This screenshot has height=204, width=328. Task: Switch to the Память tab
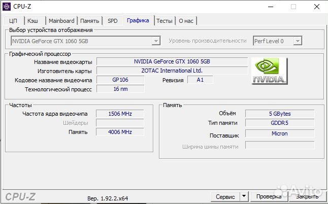(x=90, y=21)
